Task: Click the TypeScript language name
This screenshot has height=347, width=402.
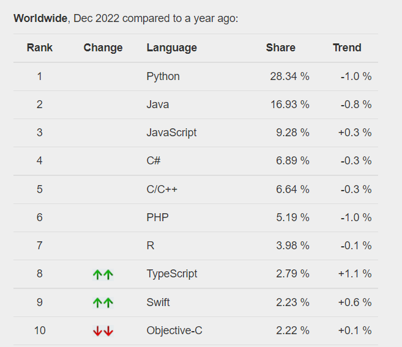Action: (172, 274)
